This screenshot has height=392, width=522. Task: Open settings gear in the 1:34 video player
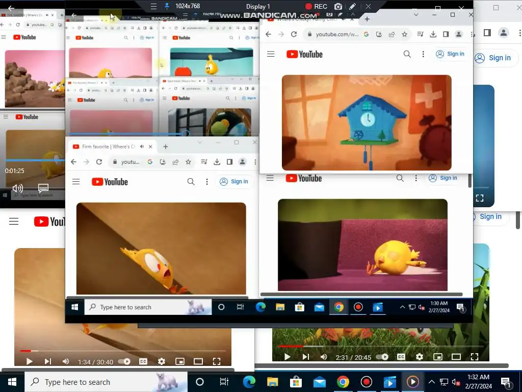tap(162, 361)
